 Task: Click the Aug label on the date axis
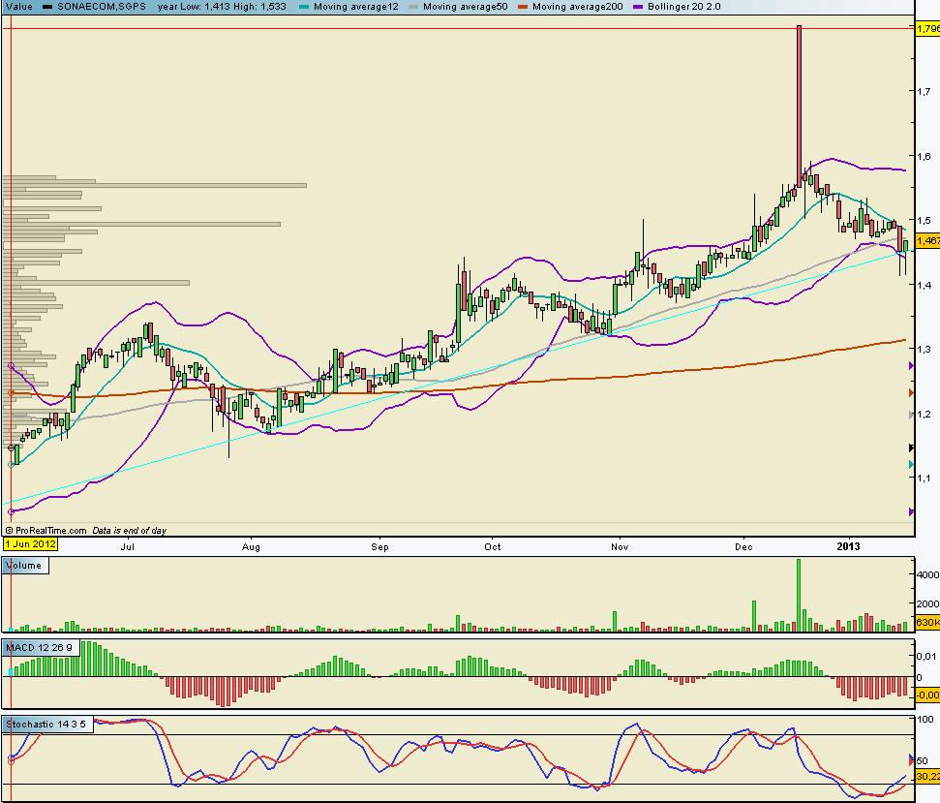[251, 547]
